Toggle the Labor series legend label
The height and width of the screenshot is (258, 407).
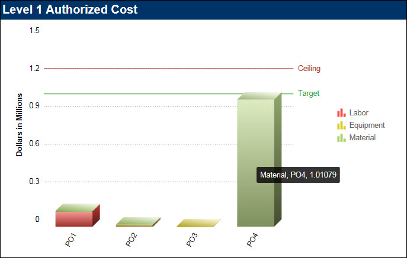[x=359, y=112]
